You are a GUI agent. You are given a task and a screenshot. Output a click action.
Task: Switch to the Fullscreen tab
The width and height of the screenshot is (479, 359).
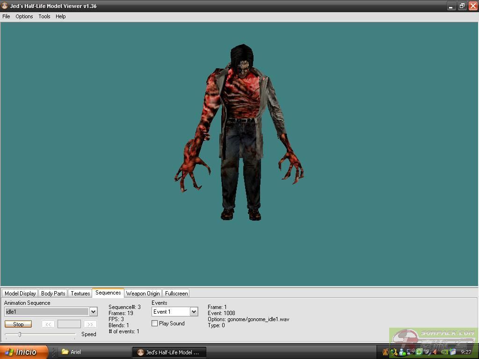coord(176,294)
